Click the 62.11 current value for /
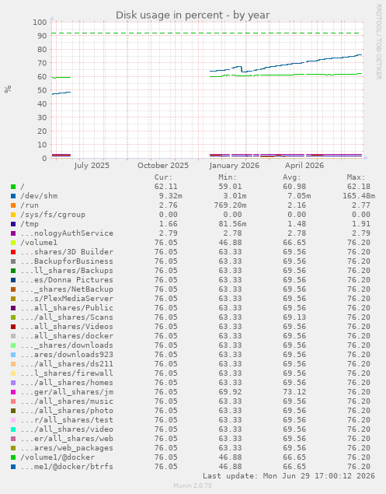Image resolution: width=386 pixels, height=494 pixels. (x=165, y=187)
